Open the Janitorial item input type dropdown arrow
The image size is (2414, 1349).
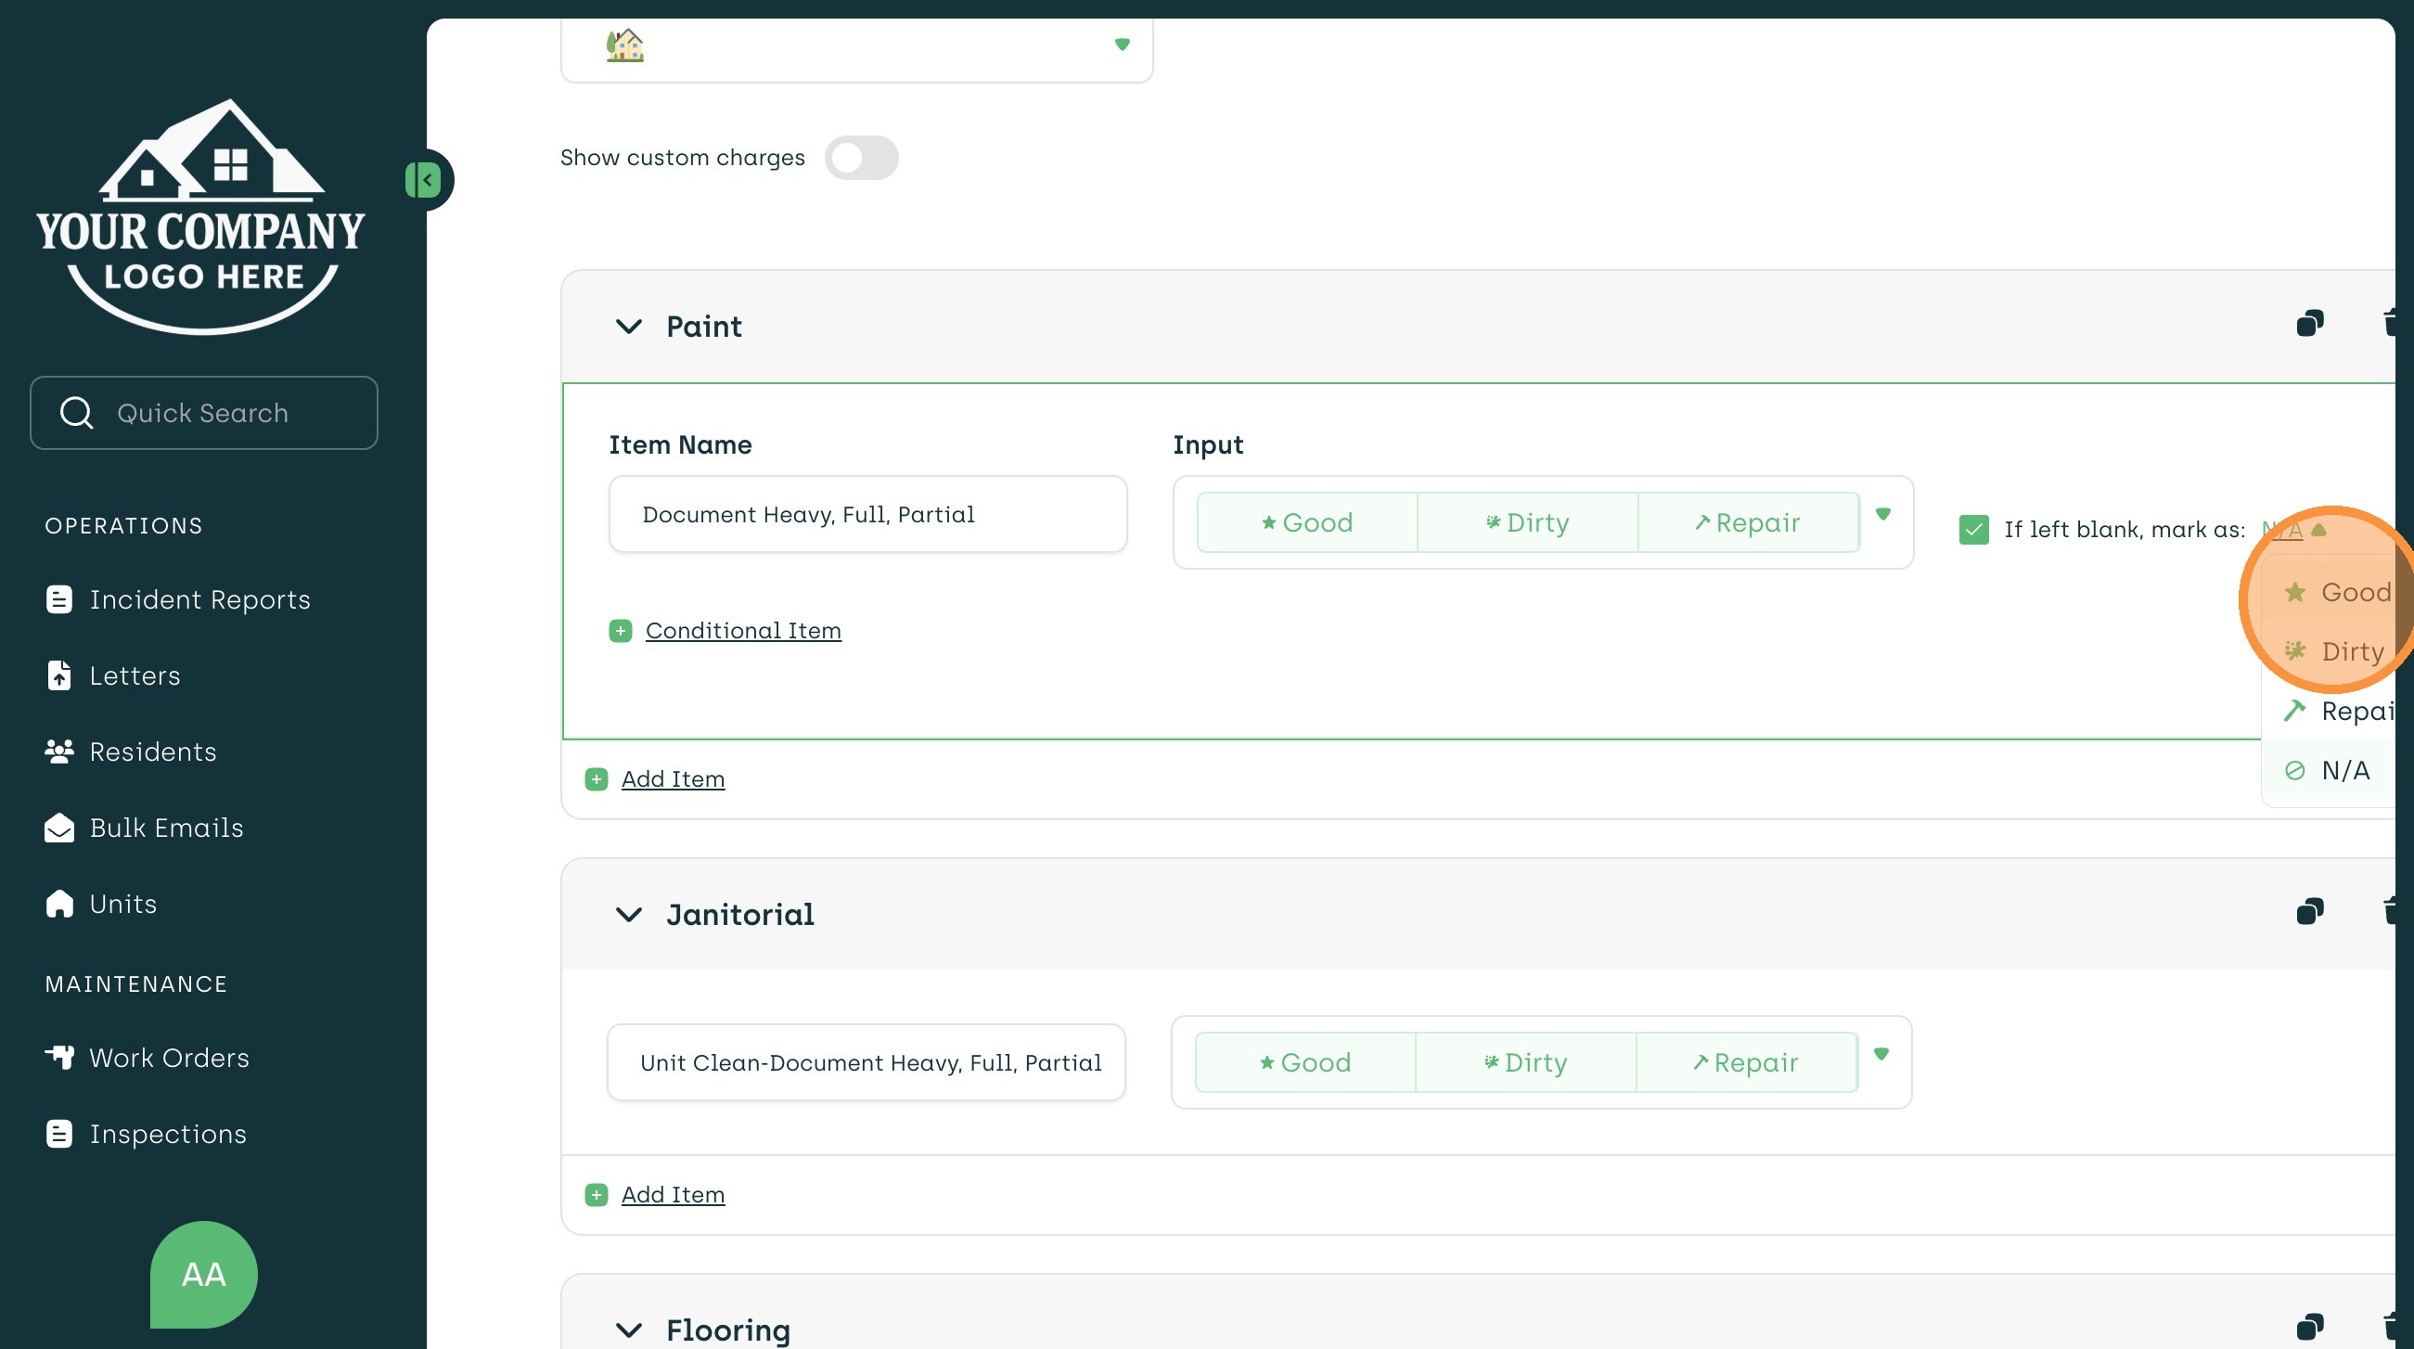pyautogui.click(x=1881, y=1054)
